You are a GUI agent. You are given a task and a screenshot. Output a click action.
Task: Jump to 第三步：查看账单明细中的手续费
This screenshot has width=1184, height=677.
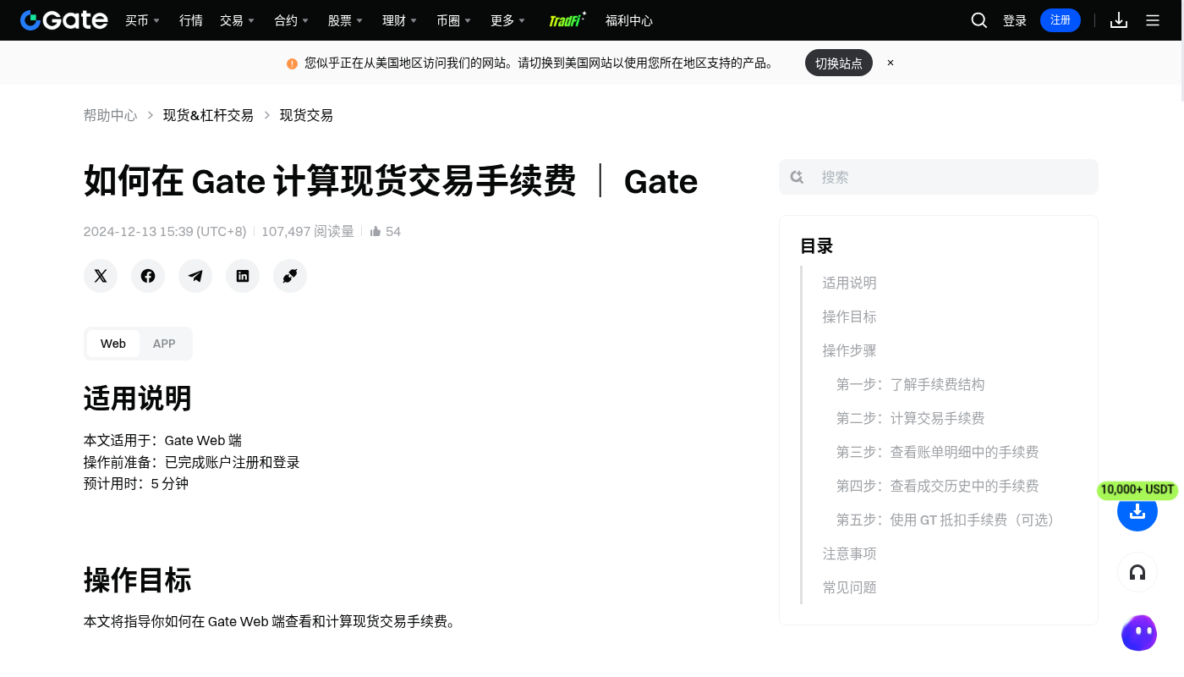(937, 452)
